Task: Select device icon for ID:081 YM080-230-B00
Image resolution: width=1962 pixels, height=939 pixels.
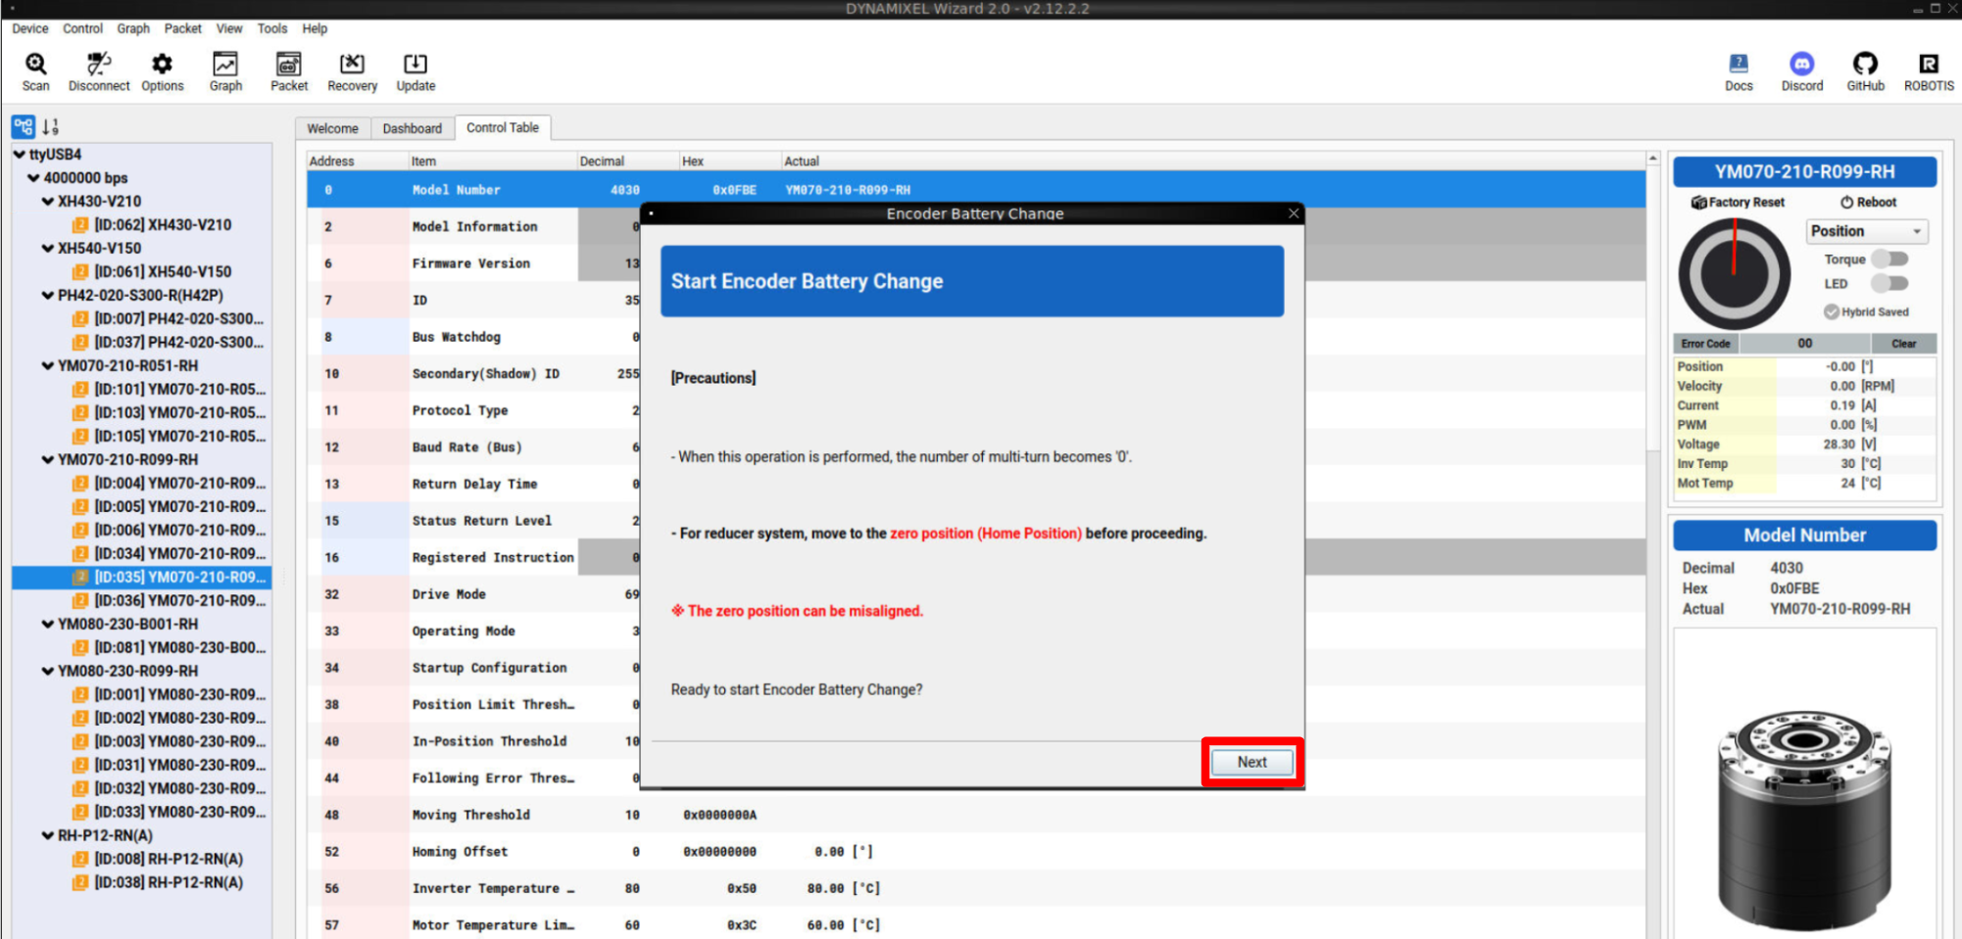Action: click(x=80, y=648)
